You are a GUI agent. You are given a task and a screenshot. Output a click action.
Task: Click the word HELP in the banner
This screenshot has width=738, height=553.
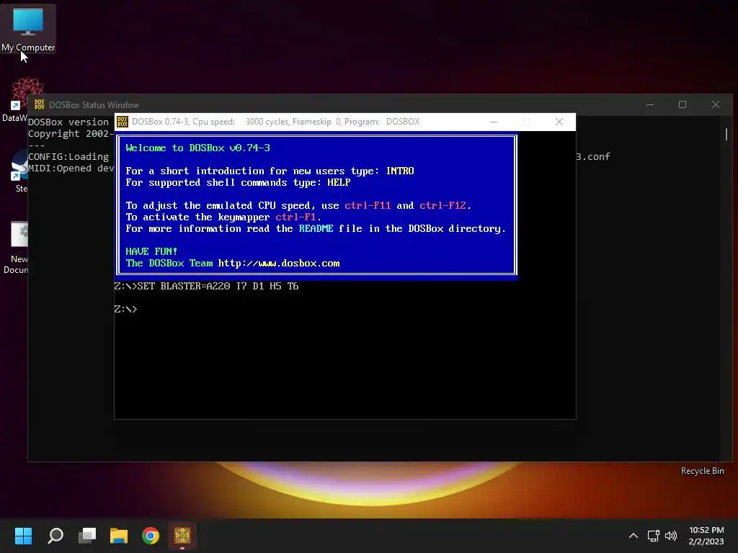pyautogui.click(x=339, y=182)
